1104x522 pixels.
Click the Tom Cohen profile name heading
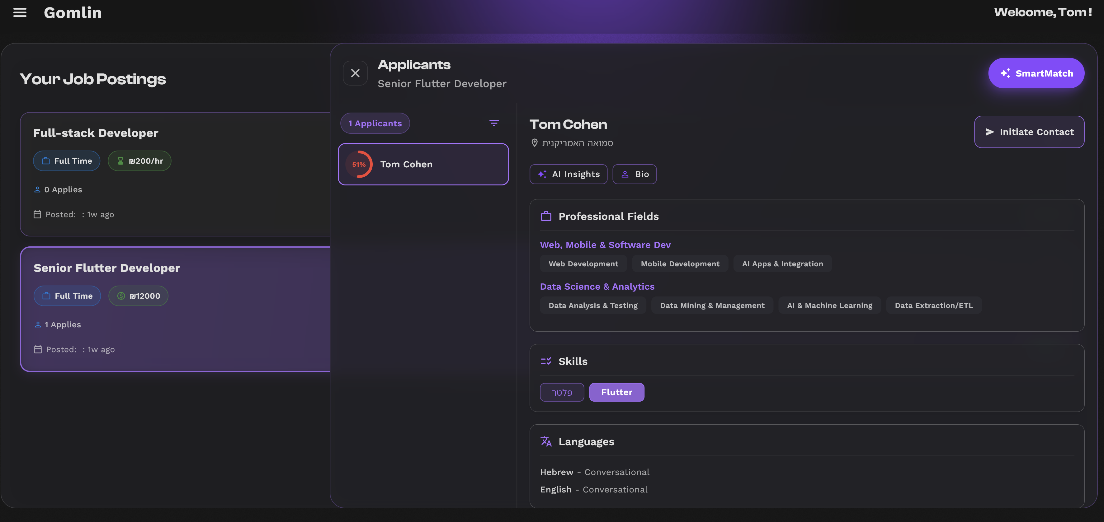point(568,124)
